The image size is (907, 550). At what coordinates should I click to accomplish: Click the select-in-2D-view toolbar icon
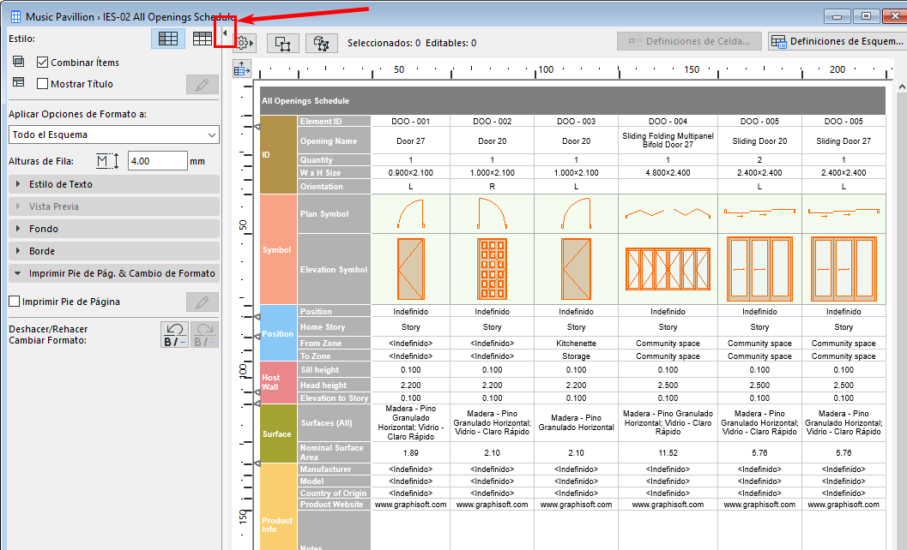(282, 43)
